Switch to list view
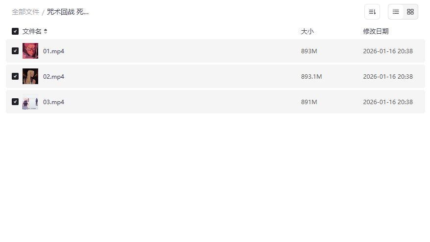 (x=396, y=12)
